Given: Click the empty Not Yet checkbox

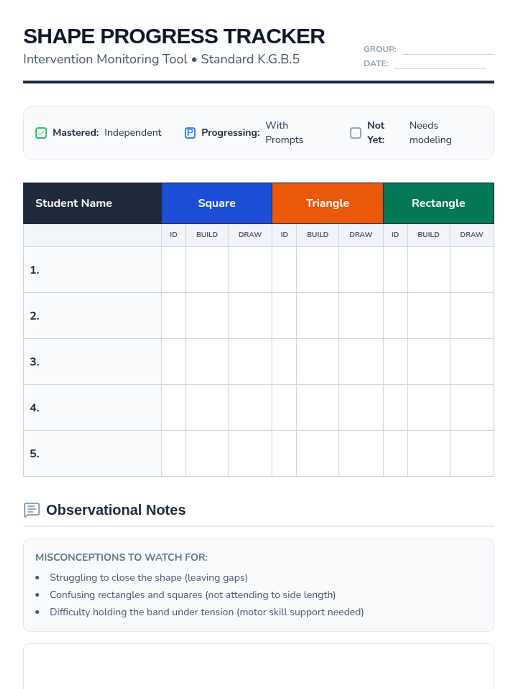Looking at the screenshot, I should tap(355, 133).
